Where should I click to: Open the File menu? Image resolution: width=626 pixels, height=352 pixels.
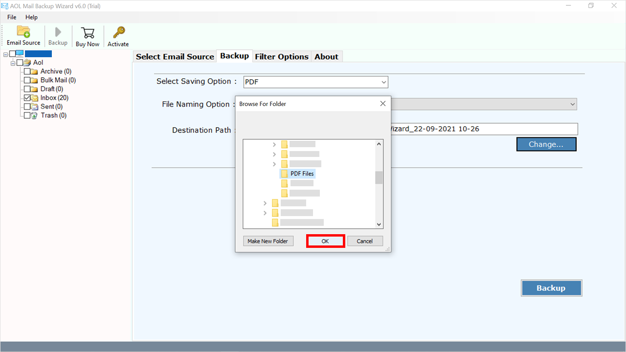click(x=12, y=17)
